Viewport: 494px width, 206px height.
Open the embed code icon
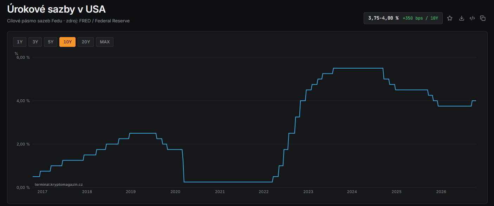472,18
